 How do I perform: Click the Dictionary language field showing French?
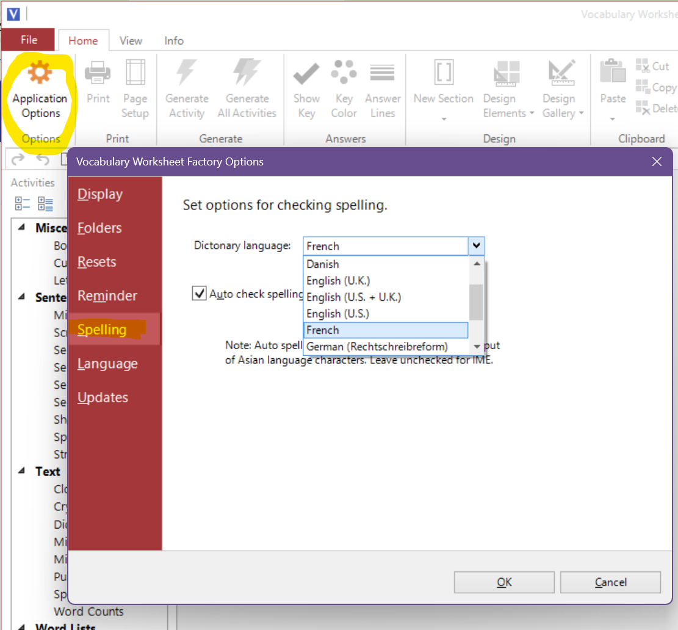(x=386, y=246)
